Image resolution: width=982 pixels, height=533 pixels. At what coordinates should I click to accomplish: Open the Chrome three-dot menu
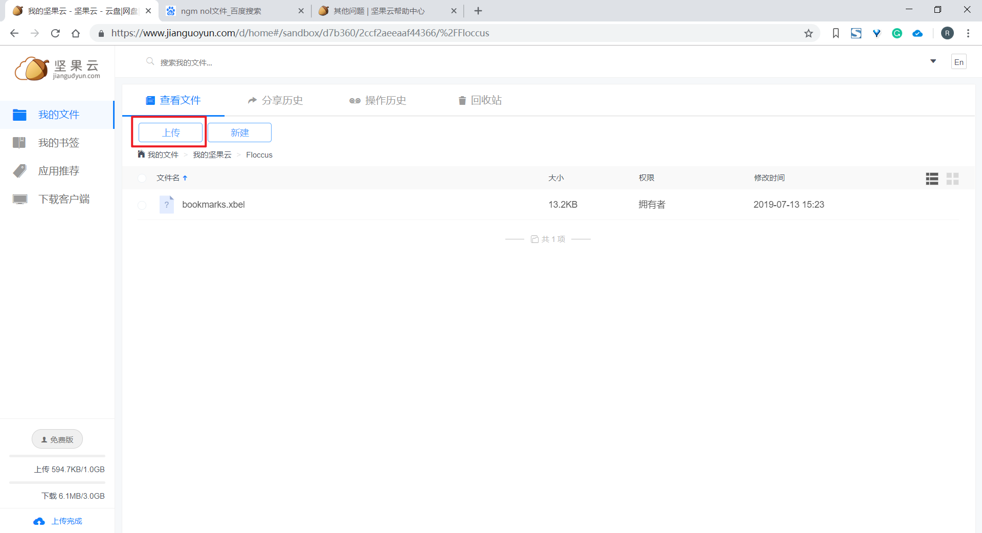(x=968, y=33)
